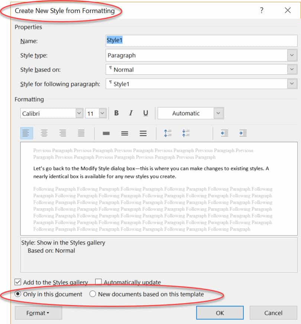
Task: Open dialog Help question mark
Action: 262,10
